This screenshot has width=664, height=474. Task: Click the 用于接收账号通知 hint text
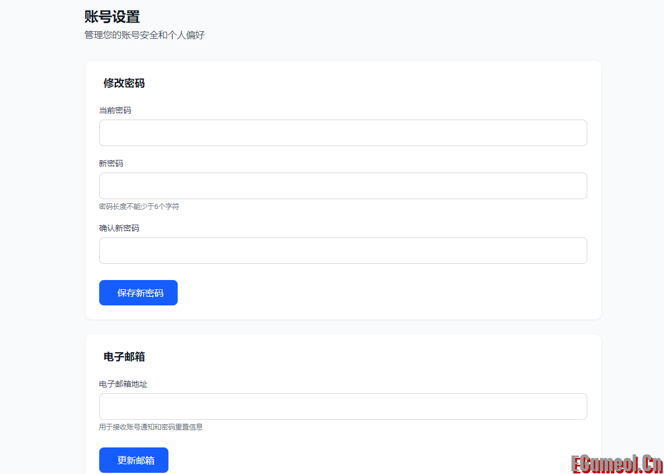(152, 427)
